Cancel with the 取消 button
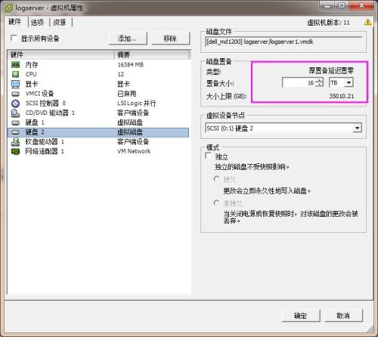 coord(343,315)
